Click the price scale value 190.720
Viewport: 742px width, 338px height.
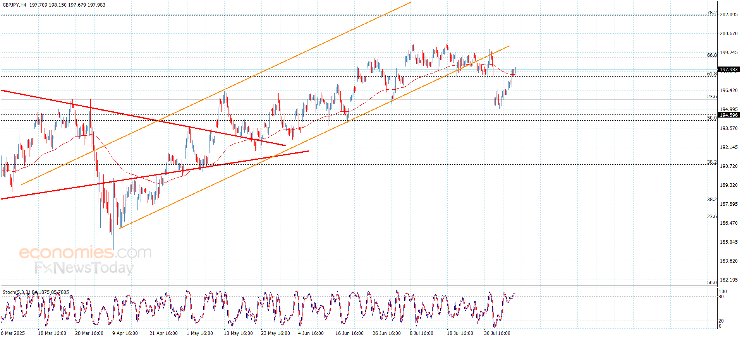[x=728, y=166]
